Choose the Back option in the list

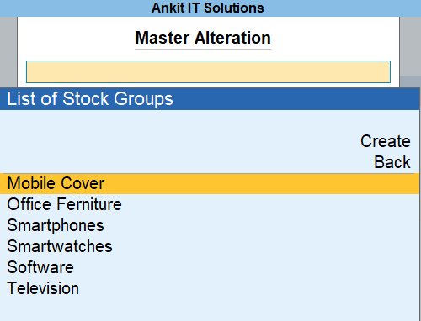(x=392, y=162)
